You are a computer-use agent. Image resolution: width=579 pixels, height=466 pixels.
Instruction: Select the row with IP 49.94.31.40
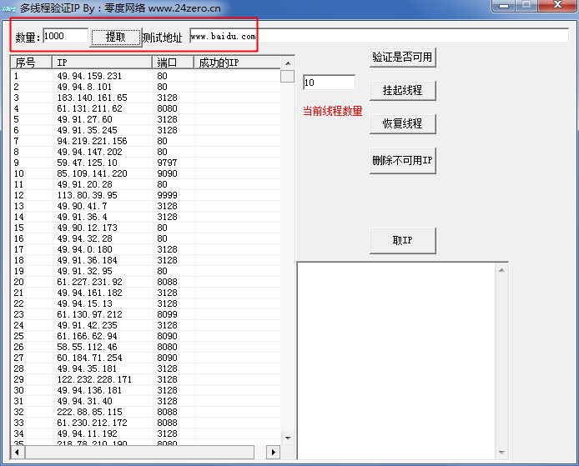point(145,401)
